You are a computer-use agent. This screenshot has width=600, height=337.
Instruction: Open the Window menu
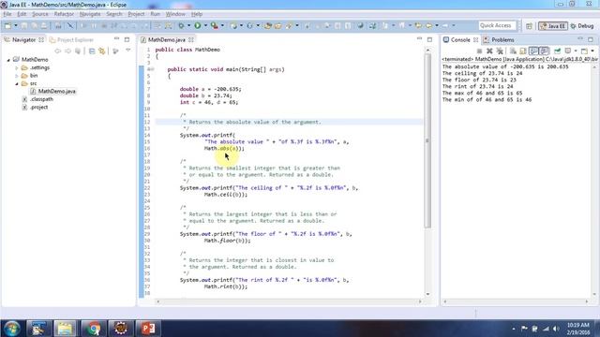point(175,14)
